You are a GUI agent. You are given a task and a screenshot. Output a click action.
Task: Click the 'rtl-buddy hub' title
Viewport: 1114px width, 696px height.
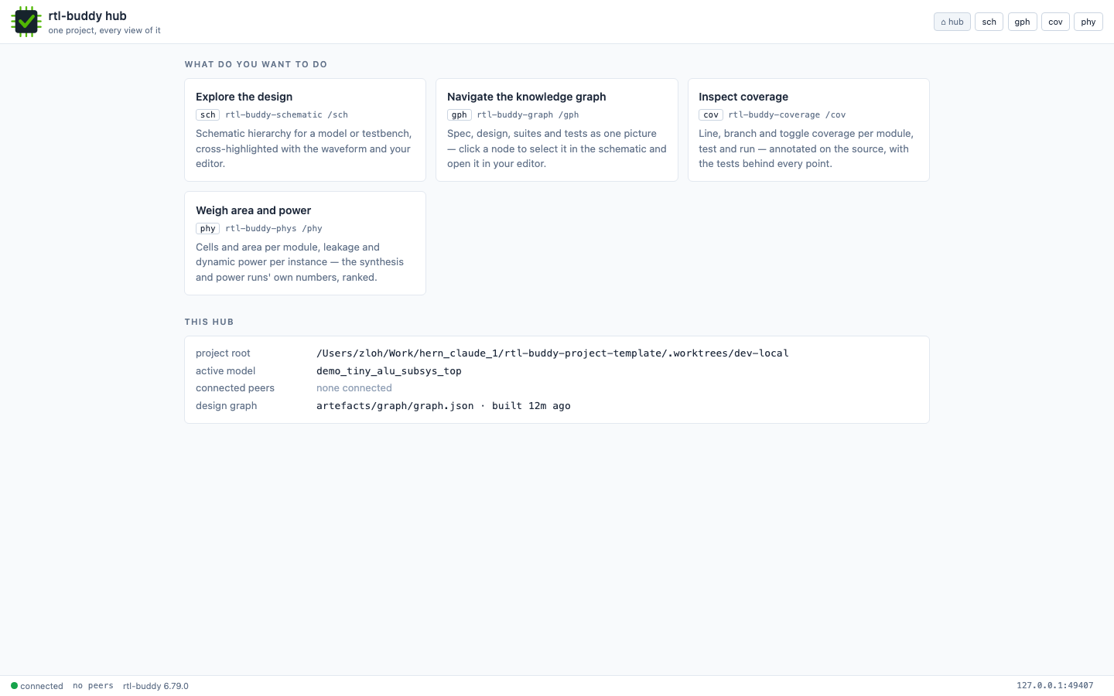[x=87, y=15]
